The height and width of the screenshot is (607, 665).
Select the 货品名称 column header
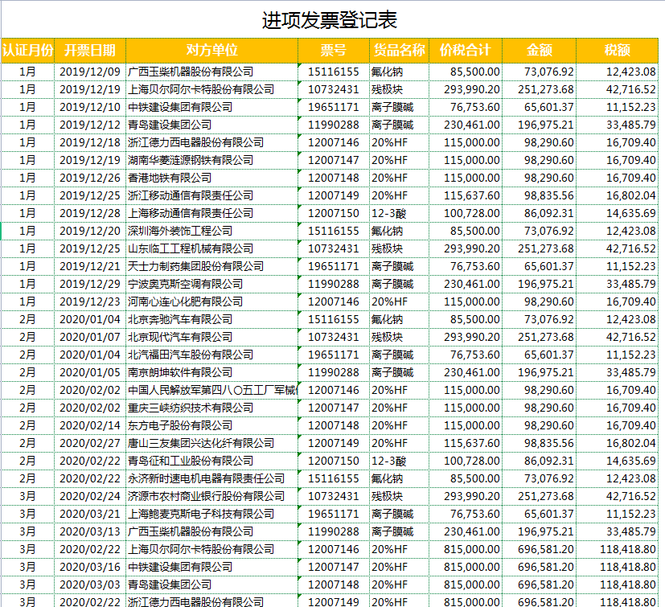click(x=398, y=49)
